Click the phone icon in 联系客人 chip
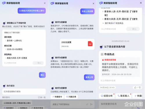Image resolution: width=145 pixels, height=109 pixels. [119, 96]
